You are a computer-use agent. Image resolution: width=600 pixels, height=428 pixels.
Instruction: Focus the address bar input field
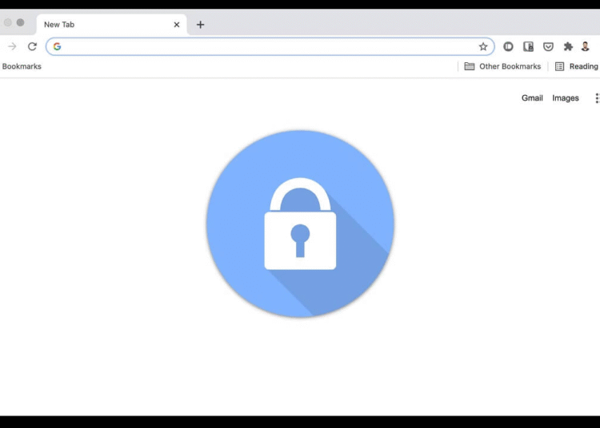coord(270,46)
